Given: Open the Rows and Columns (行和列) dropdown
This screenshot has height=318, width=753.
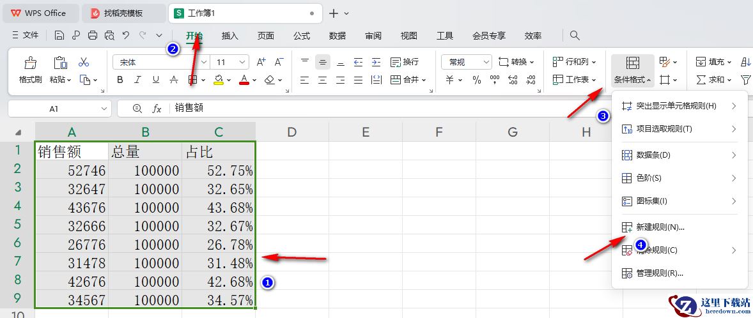Looking at the screenshot, I should tap(575, 62).
